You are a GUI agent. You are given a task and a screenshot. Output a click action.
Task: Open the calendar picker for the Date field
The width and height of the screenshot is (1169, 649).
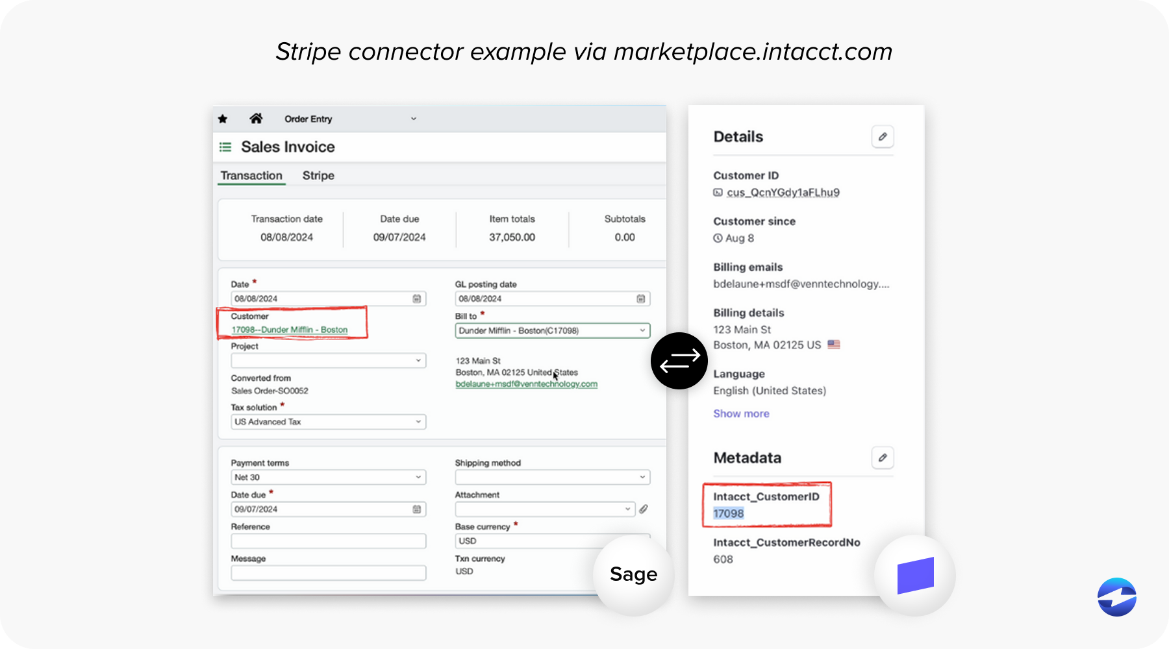(418, 299)
